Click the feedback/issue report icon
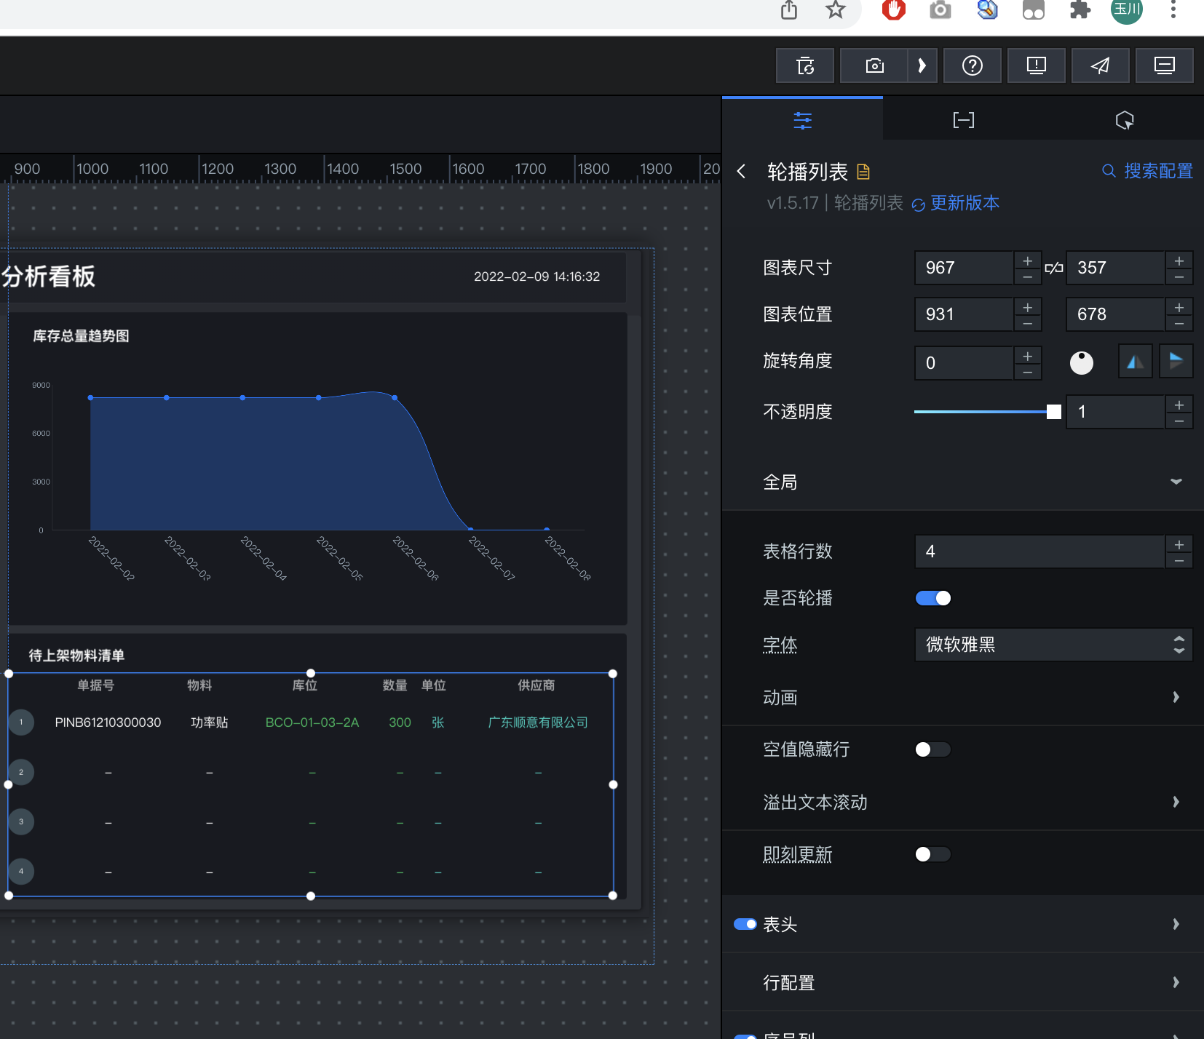 [x=1037, y=65]
